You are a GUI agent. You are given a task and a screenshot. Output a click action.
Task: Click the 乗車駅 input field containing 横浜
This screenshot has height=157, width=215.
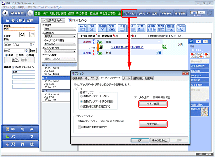pos(19,29)
